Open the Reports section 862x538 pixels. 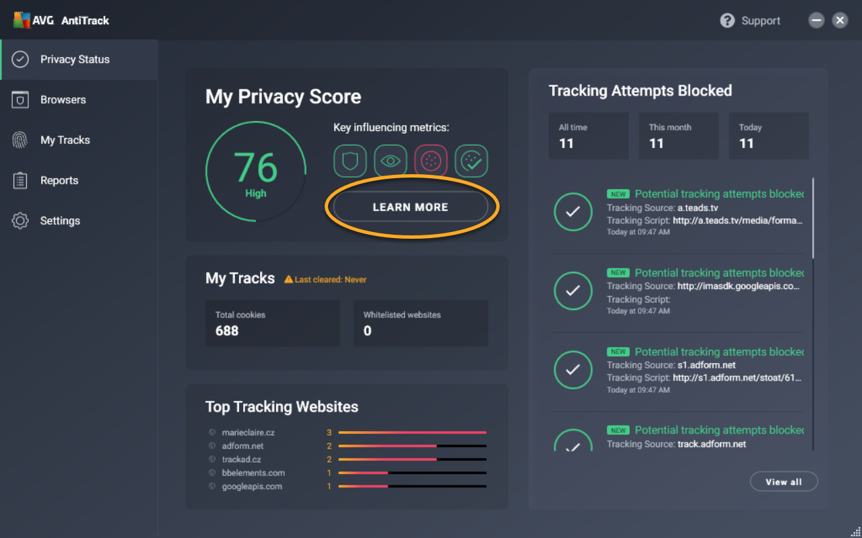(79, 180)
